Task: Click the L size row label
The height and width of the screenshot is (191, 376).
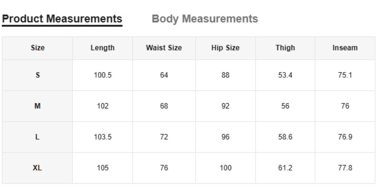Action: pos(38,137)
